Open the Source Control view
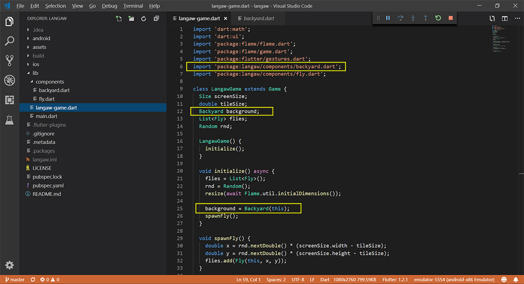 pos(9,60)
